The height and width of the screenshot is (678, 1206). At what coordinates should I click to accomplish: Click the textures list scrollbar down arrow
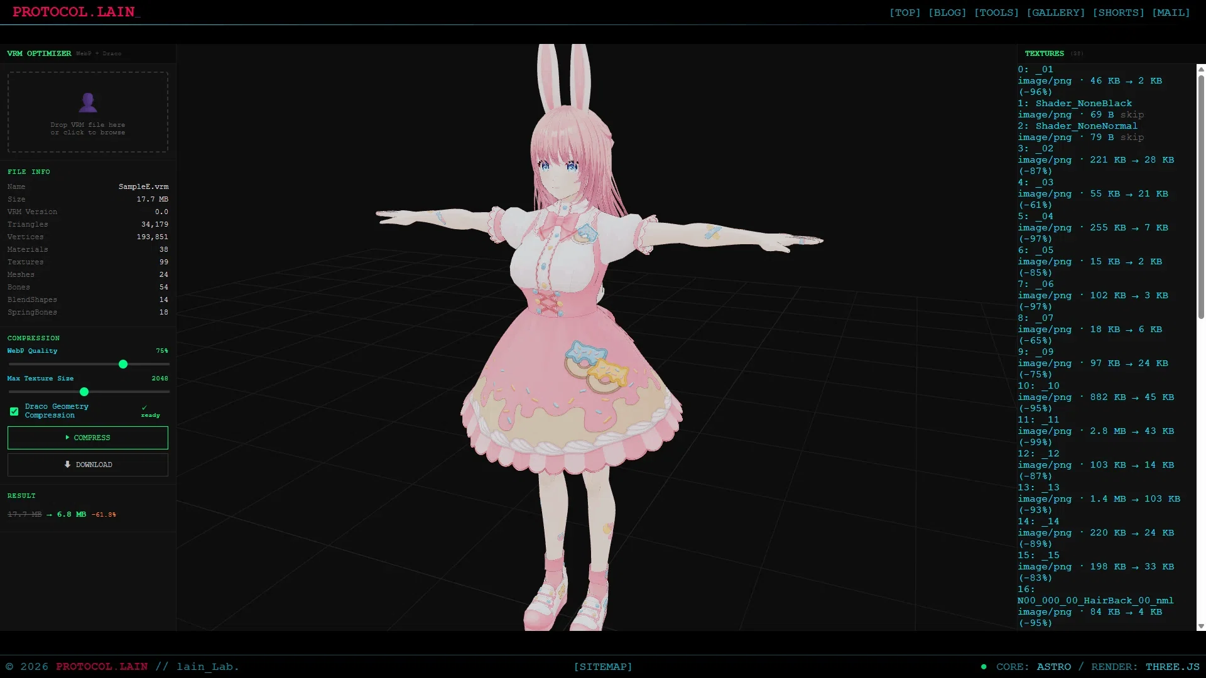(x=1201, y=626)
